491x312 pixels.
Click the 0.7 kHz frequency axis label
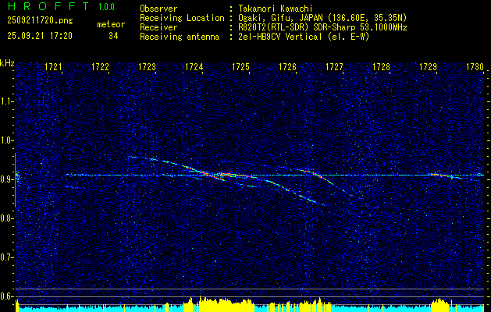click(6, 257)
